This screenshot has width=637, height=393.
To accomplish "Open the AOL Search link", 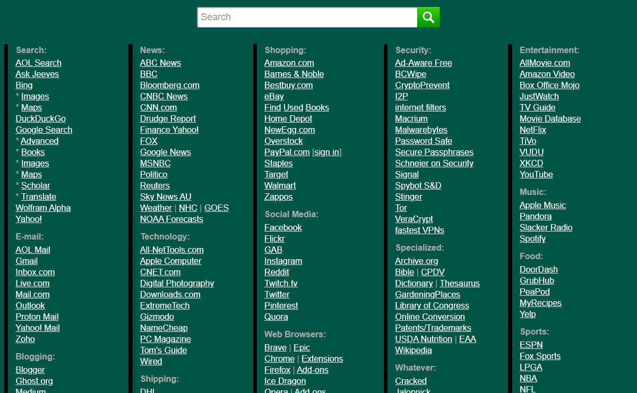I will tap(38, 63).
